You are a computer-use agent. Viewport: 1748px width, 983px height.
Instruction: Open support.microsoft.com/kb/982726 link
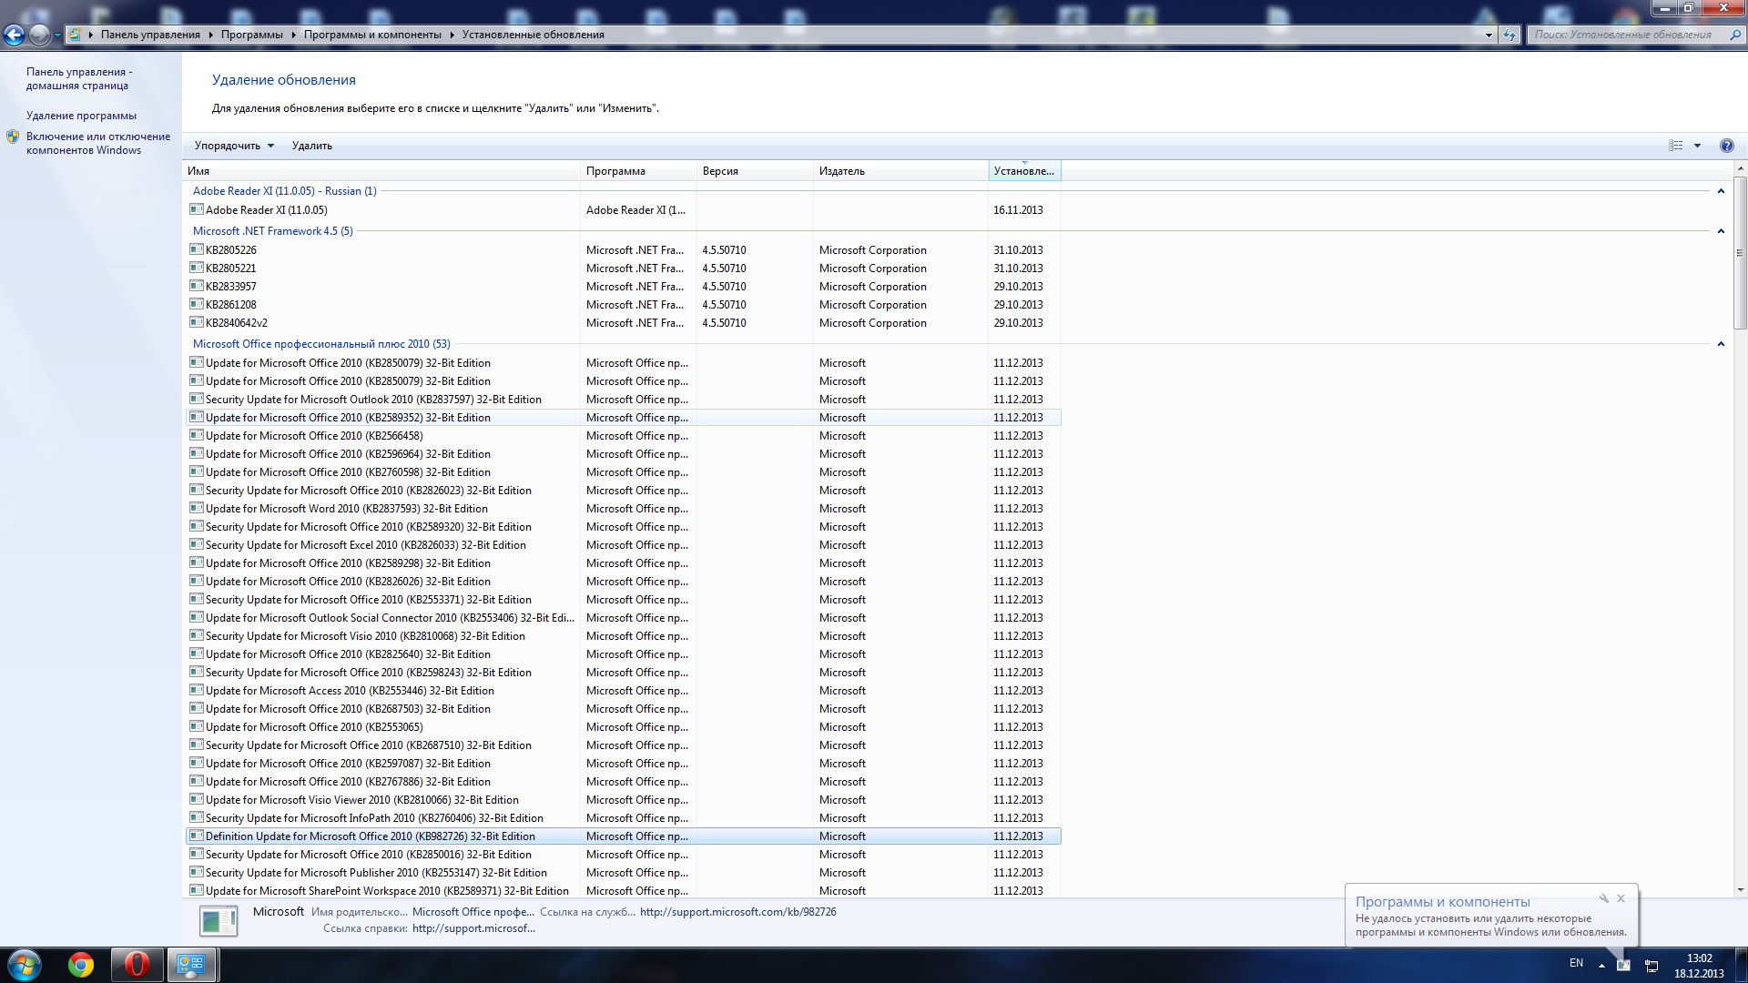(x=737, y=911)
